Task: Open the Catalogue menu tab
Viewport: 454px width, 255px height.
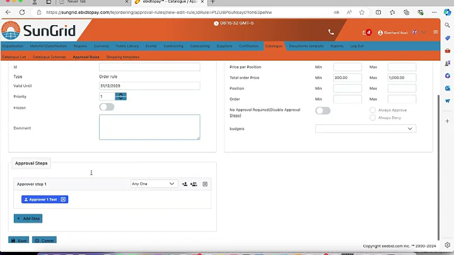Action: click(274, 46)
